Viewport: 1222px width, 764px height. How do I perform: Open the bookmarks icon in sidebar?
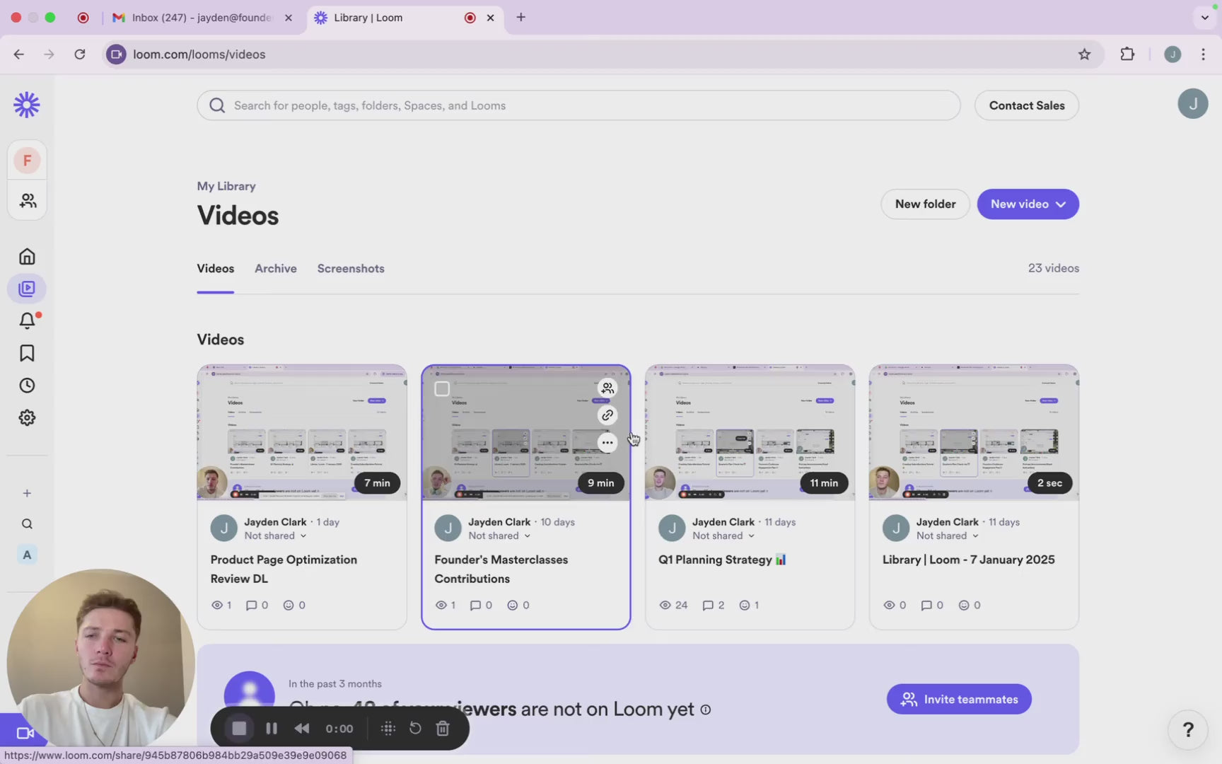tap(27, 353)
